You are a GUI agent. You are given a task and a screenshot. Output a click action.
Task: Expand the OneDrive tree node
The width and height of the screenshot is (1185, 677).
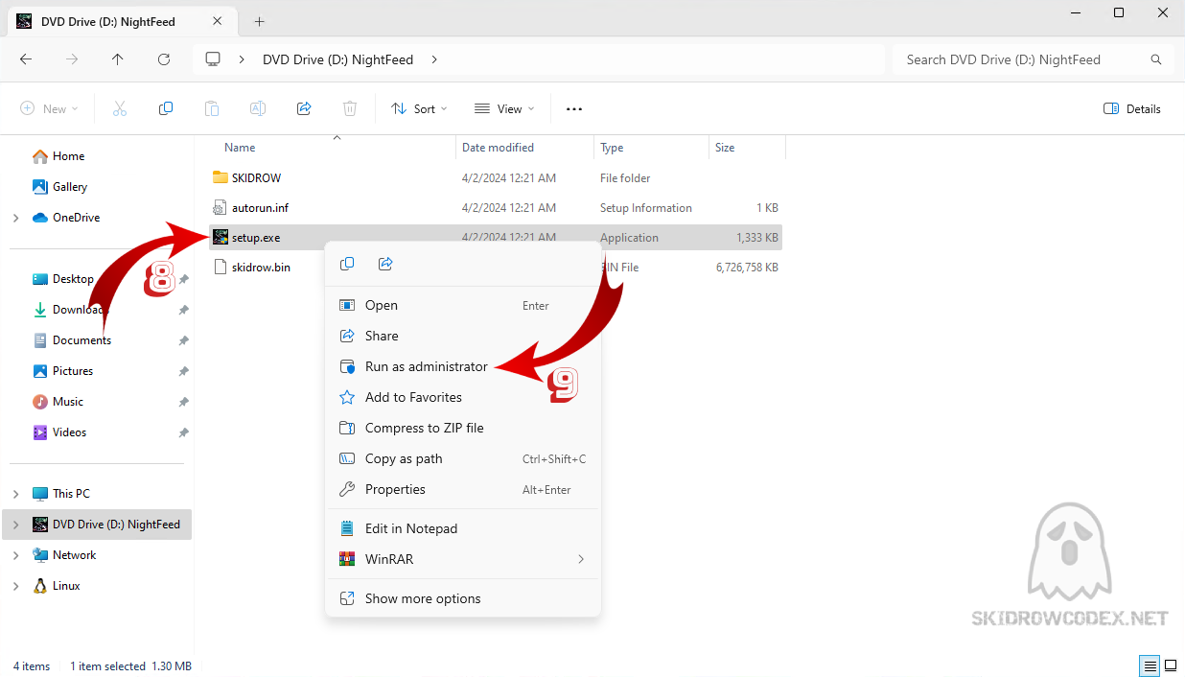point(15,218)
